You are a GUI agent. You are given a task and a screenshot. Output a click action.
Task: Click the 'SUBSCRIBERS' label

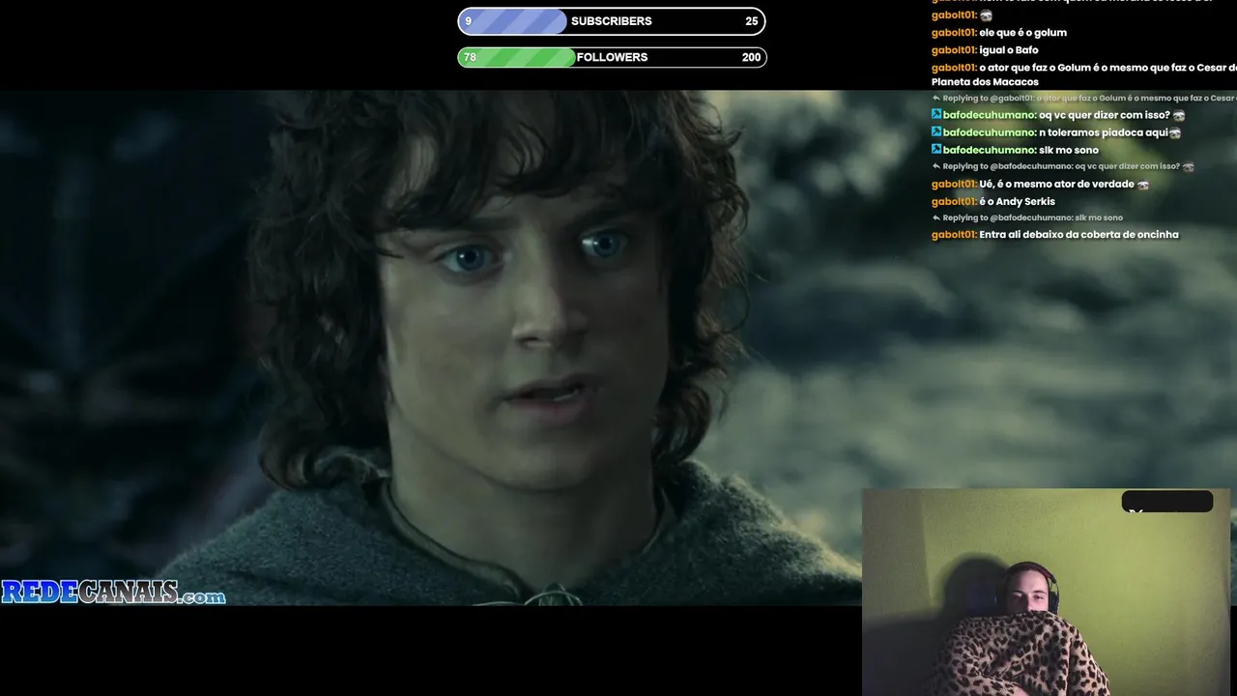611,21
